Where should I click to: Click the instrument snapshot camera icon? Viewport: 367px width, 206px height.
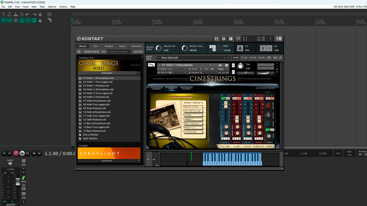[220, 65]
